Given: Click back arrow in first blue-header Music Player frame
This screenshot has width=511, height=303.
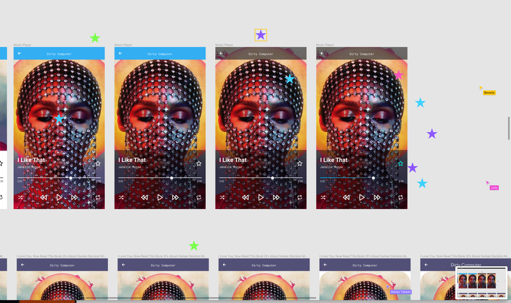Looking at the screenshot, I should coord(20,53).
